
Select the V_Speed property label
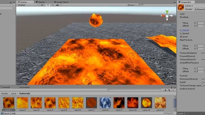184,33
